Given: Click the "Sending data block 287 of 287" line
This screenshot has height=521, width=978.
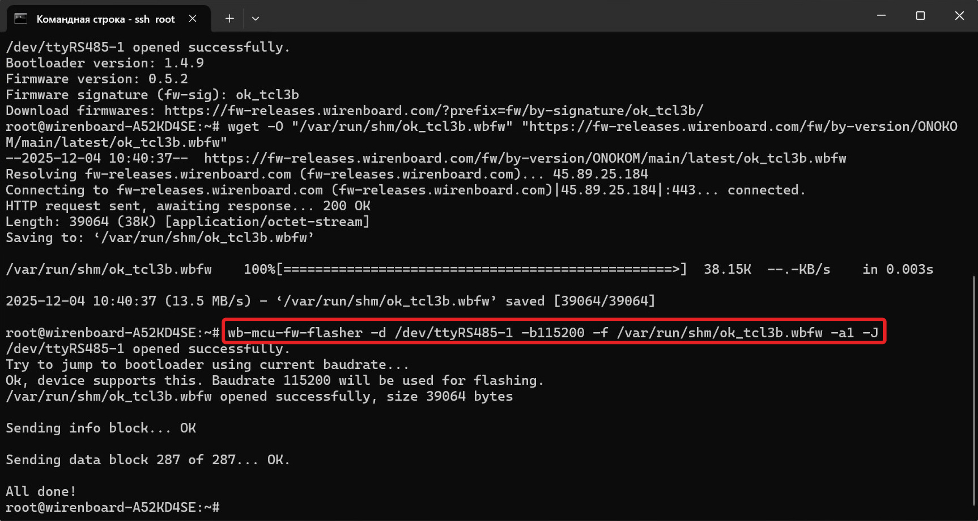Looking at the screenshot, I should tap(148, 460).
